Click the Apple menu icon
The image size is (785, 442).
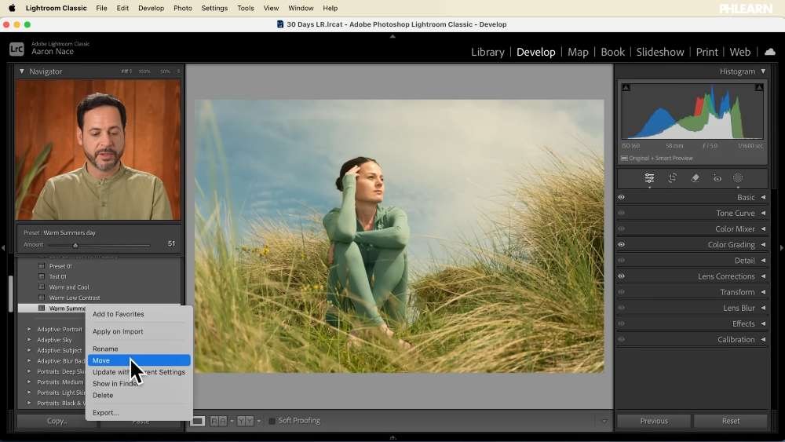(12, 8)
